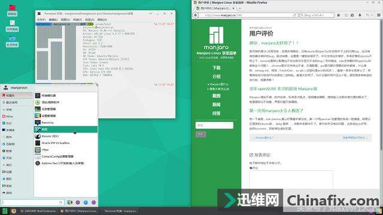The height and width of the screenshot is (215, 383).
Task: Click the Firefox home icon
Action: pos(339,15)
